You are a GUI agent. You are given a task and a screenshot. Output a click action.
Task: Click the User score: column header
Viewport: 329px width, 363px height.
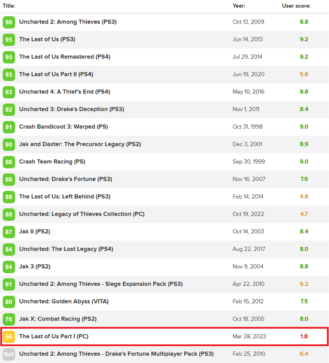(x=296, y=6)
